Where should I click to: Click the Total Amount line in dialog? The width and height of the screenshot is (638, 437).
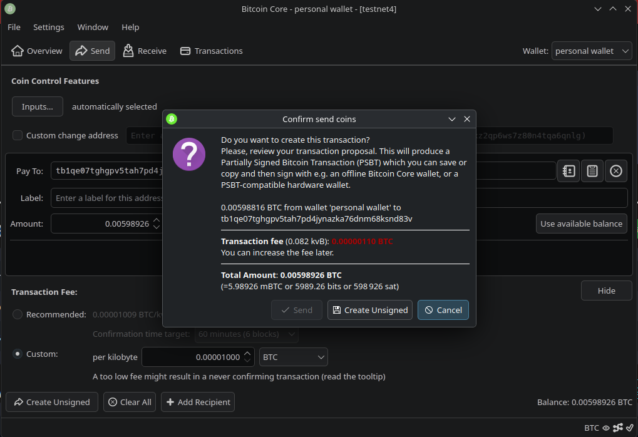(x=281, y=275)
